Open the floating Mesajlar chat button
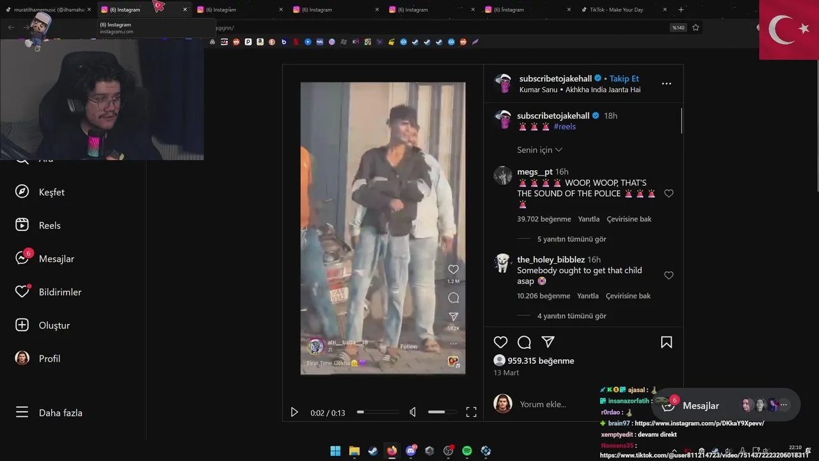Viewport: 819px width, 461px height. (726, 405)
